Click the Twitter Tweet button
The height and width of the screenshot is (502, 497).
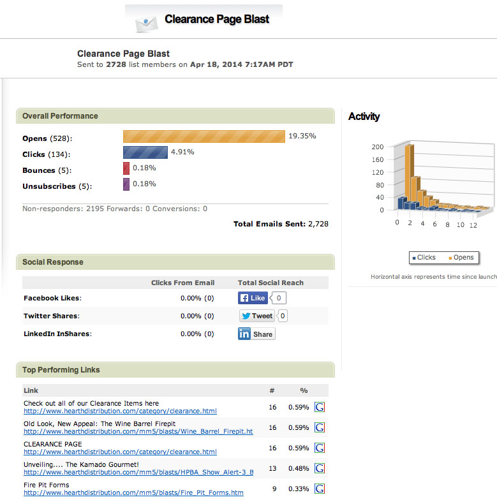(257, 316)
